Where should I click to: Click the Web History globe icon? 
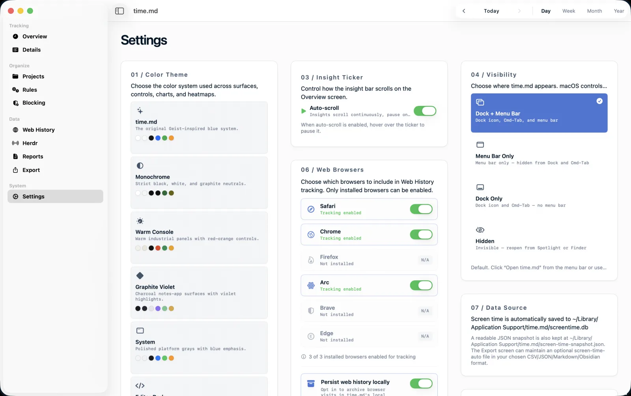pyautogui.click(x=15, y=130)
